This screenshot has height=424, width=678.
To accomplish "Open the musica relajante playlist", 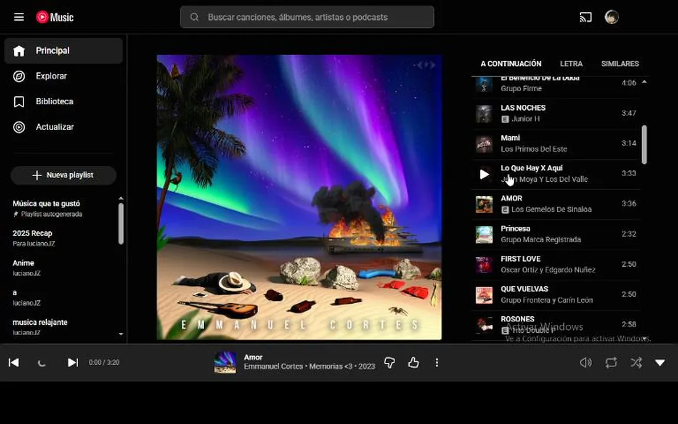I will tap(63, 327).
